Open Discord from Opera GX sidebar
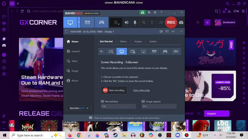Viewport: 248px width, 139px height. (x=4, y=45)
